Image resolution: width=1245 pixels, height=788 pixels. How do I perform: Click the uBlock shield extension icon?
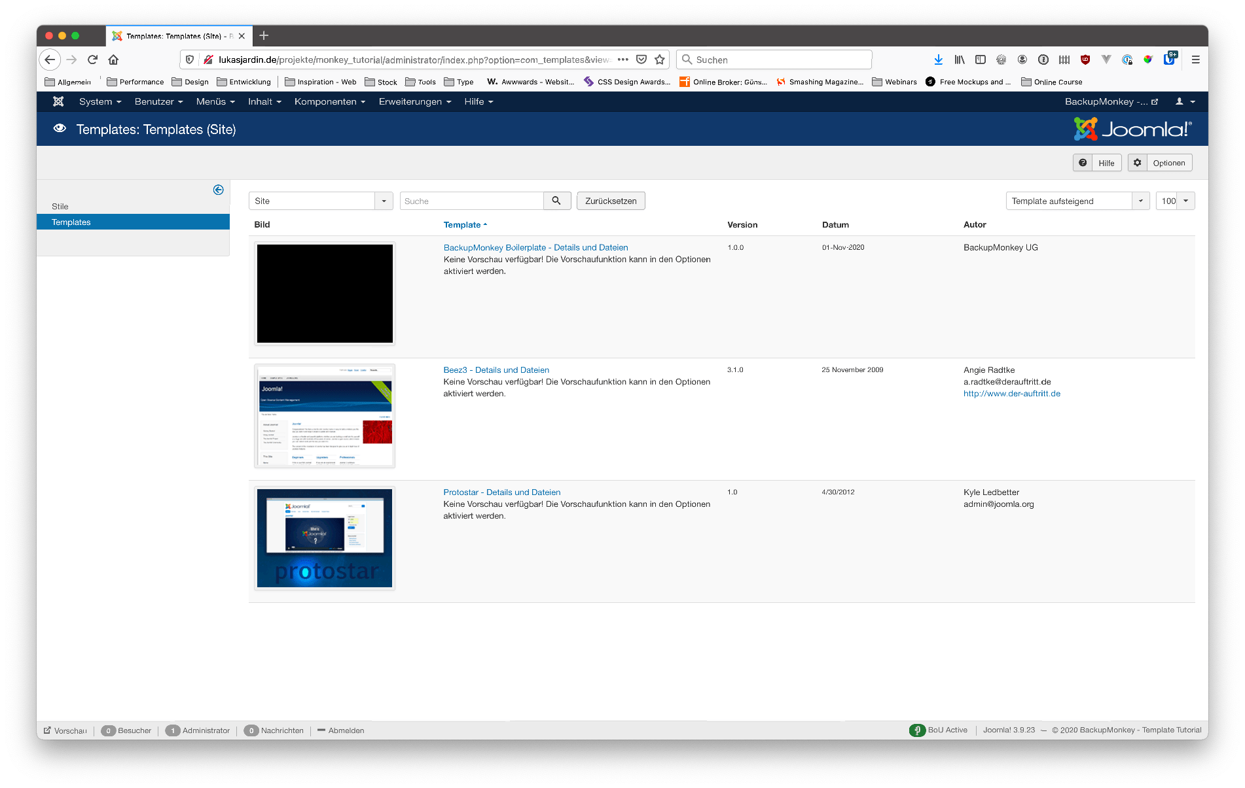[x=1085, y=60]
